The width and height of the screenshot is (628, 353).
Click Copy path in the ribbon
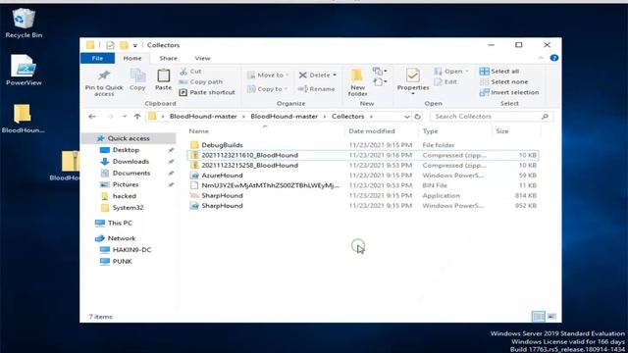click(201, 81)
